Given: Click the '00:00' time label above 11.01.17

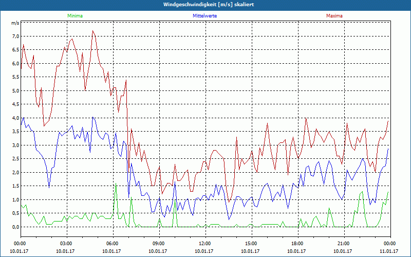Looking at the screenshot, I should (x=389, y=244).
